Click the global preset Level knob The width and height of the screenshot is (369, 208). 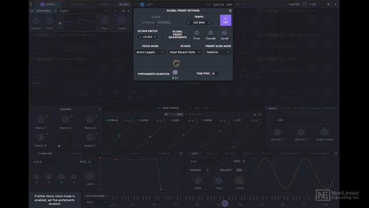224,33
